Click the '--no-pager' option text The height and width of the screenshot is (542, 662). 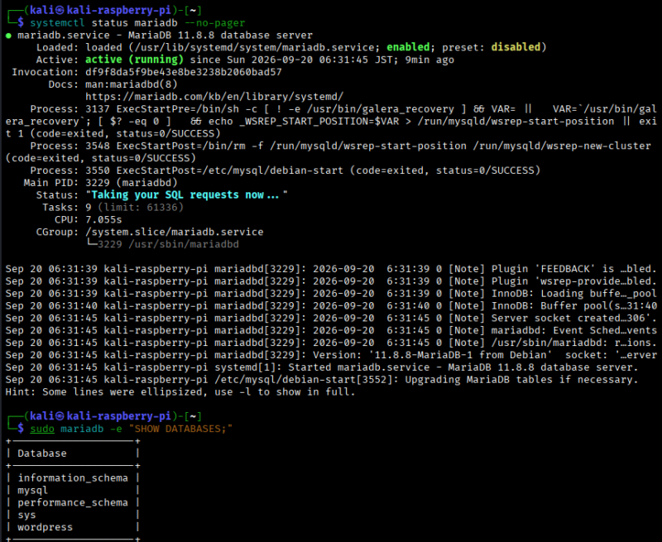[x=214, y=23]
